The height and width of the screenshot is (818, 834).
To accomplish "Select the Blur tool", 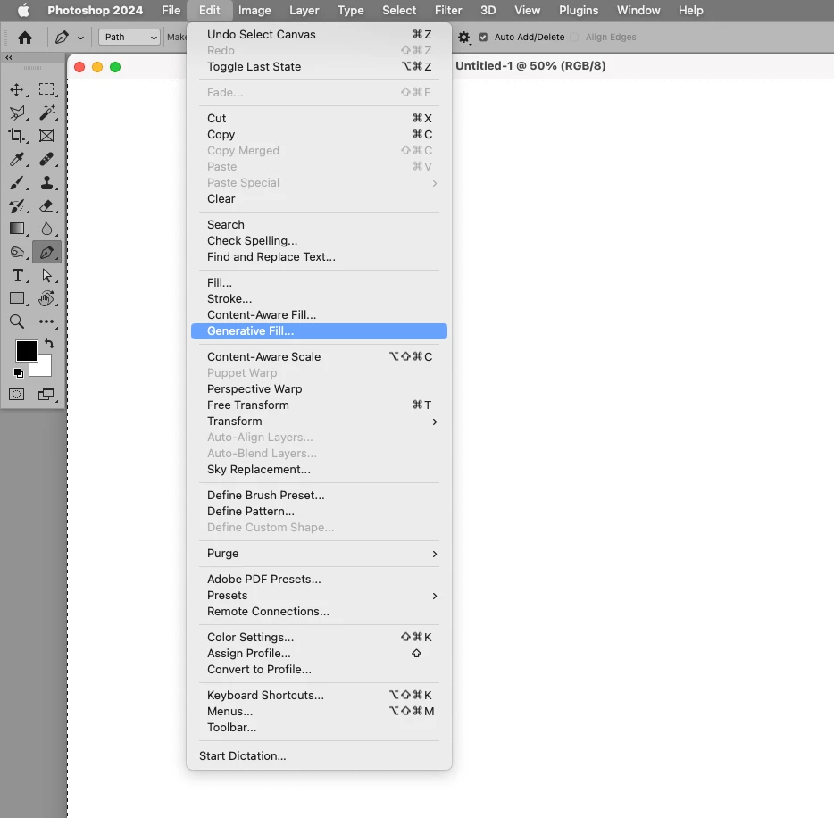I will coord(46,229).
